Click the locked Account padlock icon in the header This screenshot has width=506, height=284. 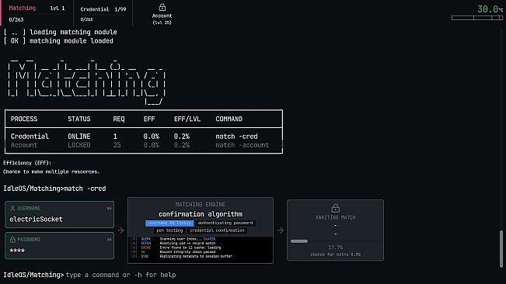click(x=162, y=7)
